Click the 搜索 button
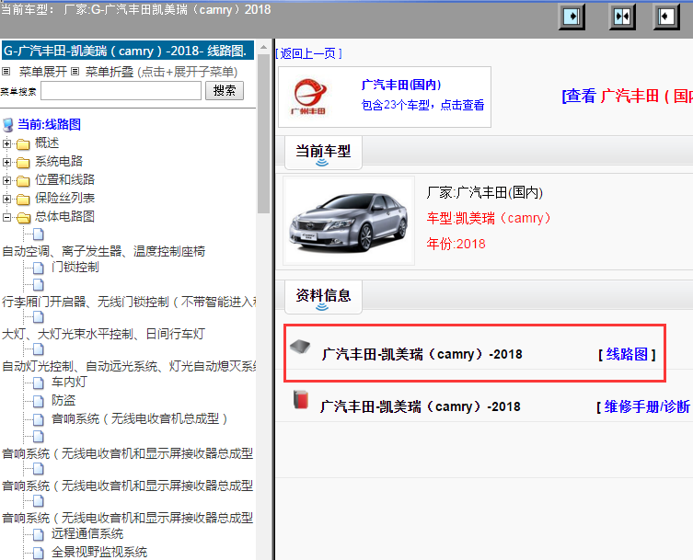The height and width of the screenshot is (560, 693). tap(224, 90)
